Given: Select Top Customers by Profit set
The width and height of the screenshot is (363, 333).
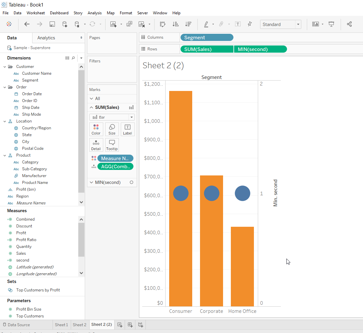Looking at the screenshot, I should click(38, 290).
